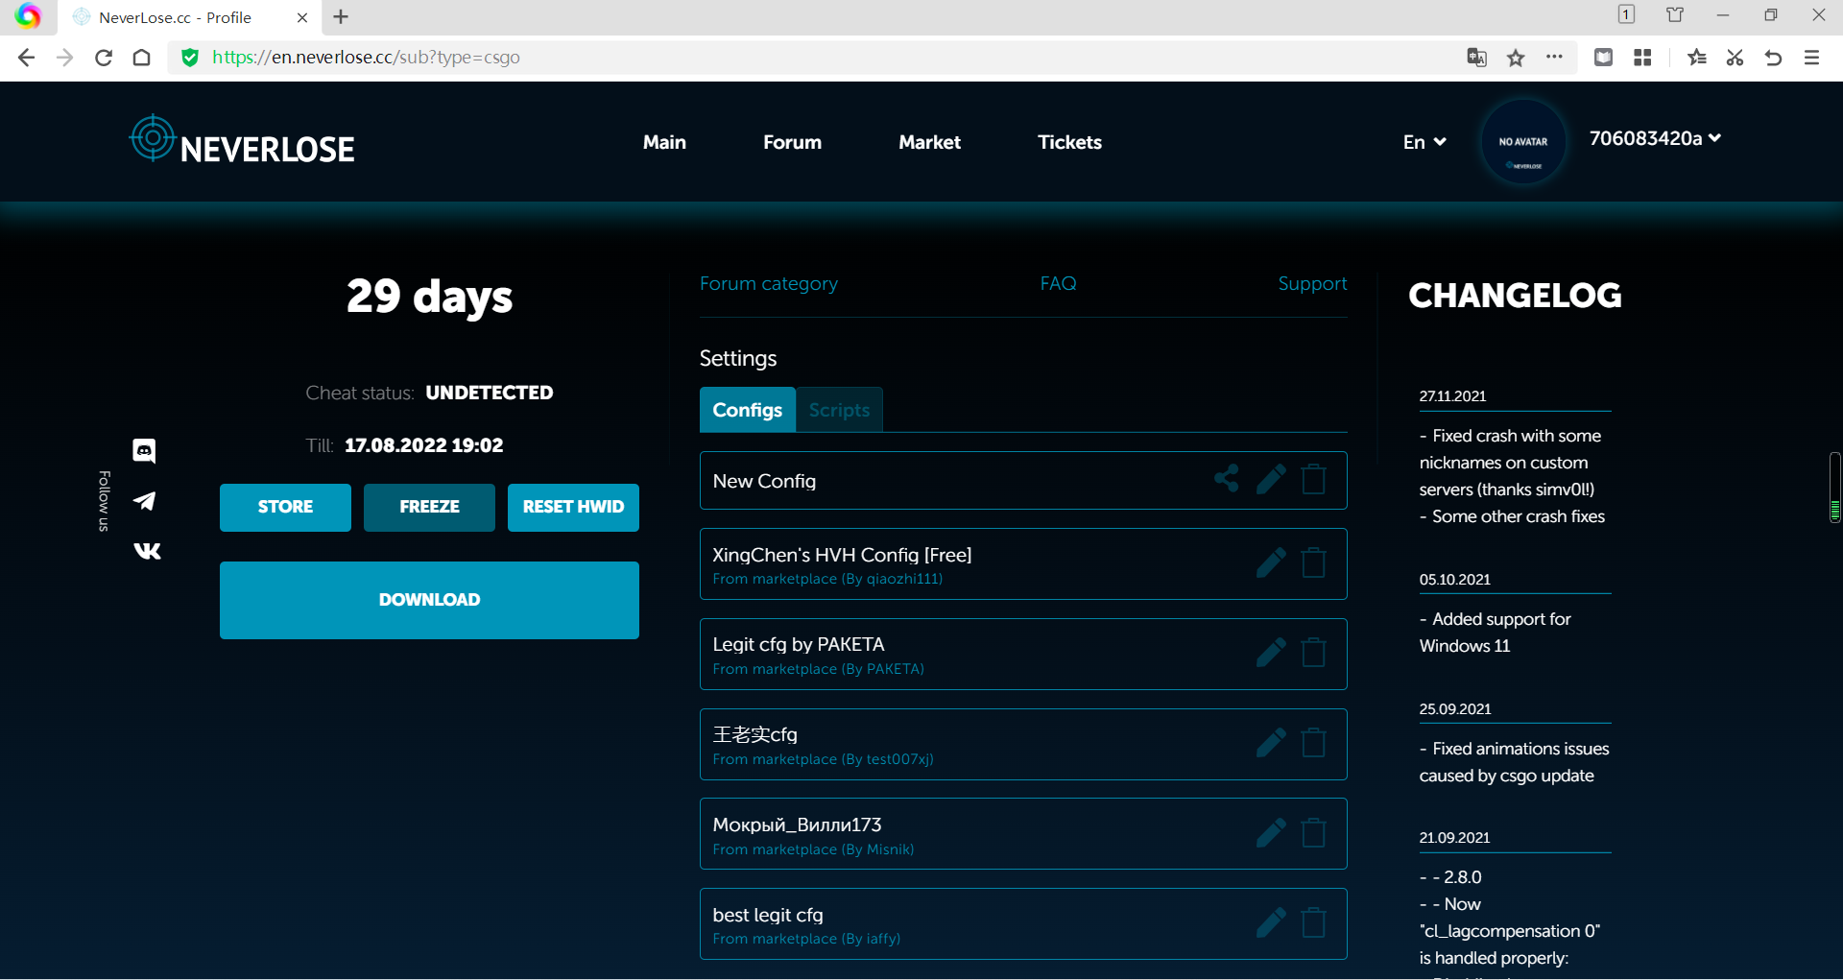Open the Discord icon in Follow us

point(145,450)
